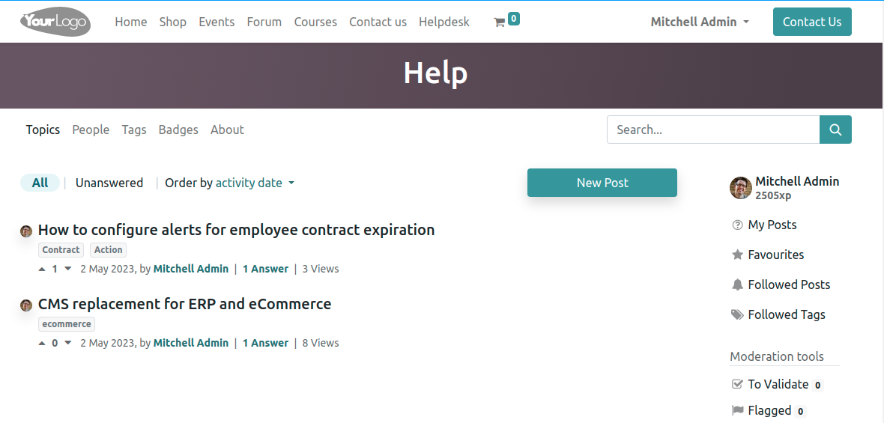This screenshot has height=423, width=884.
Task: Click the New Post button
Action: pos(602,183)
